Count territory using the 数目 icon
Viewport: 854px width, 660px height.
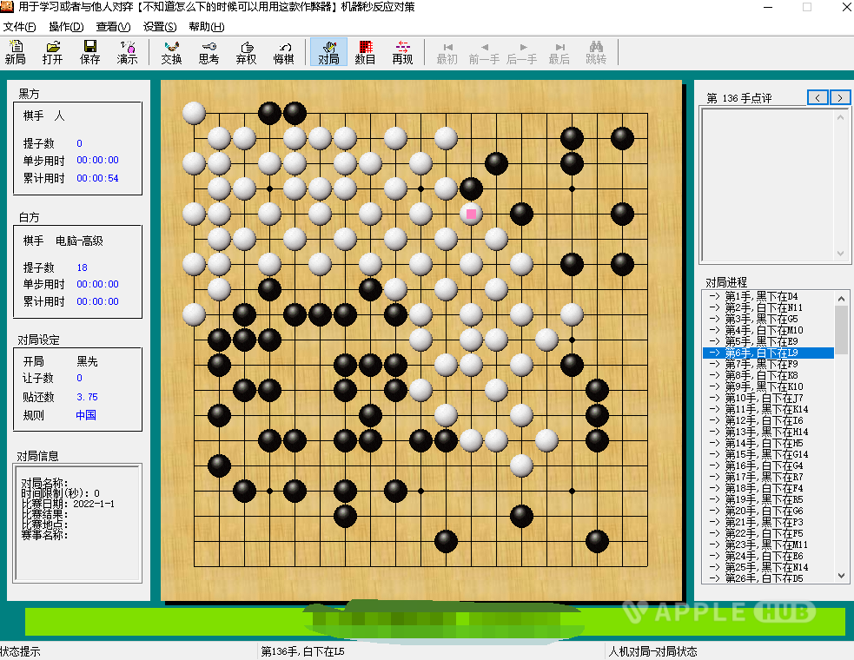[365, 54]
